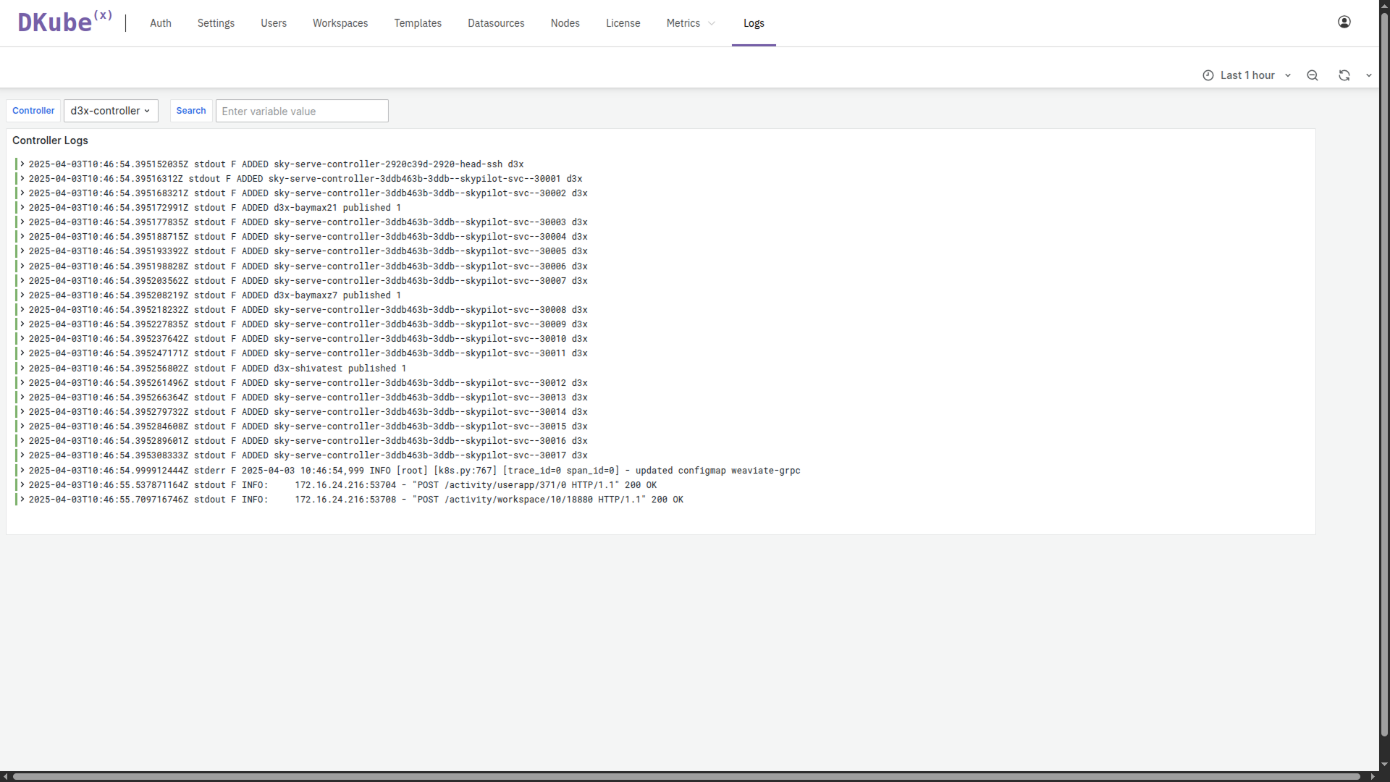
Task: Expand the weaviate-grpc configmap stderr log row
Action: pyautogui.click(x=22, y=471)
